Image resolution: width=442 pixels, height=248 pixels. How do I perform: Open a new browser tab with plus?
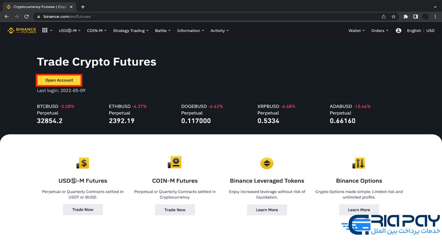[x=83, y=7]
